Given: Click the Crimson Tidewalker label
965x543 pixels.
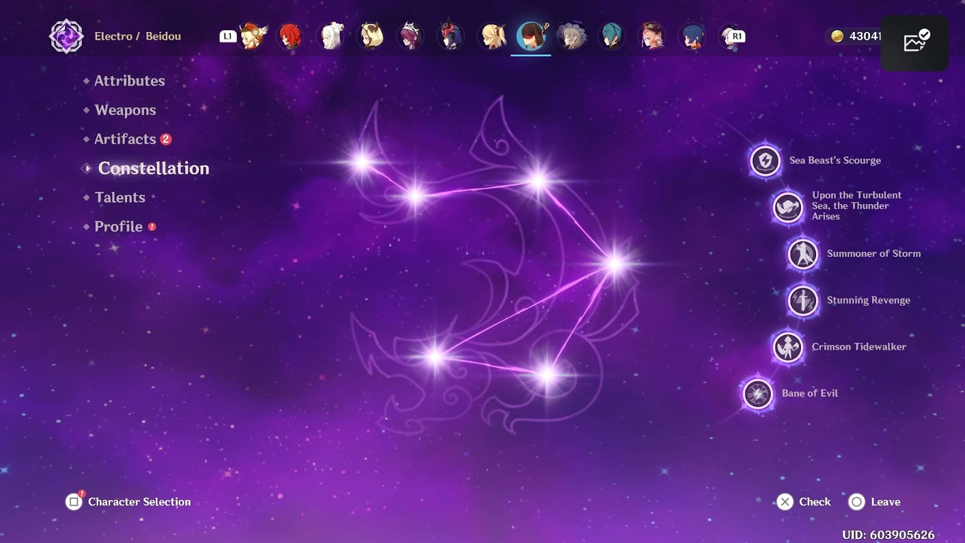Looking at the screenshot, I should tap(859, 346).
